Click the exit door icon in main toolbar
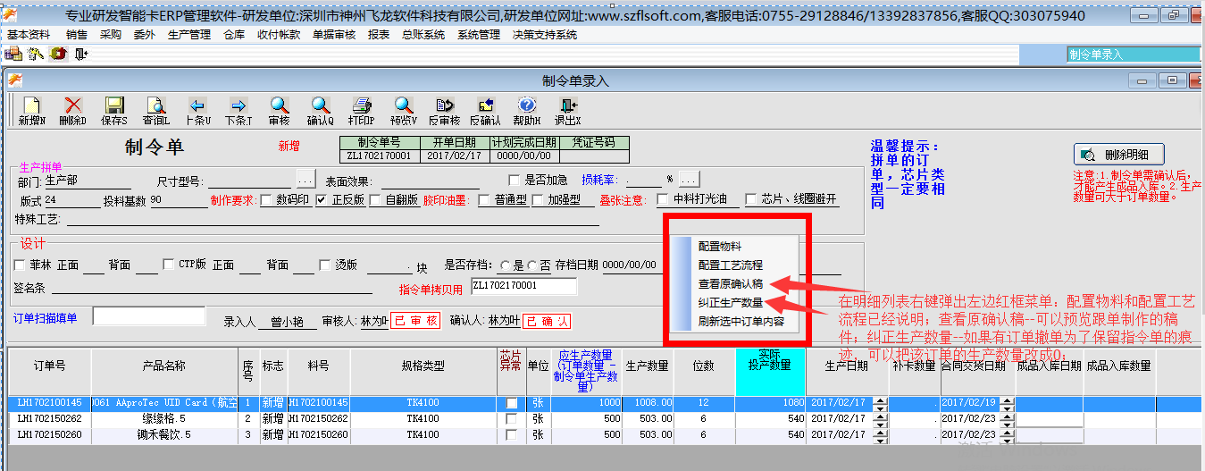1205x471 pixels. (x=81, y=54)
